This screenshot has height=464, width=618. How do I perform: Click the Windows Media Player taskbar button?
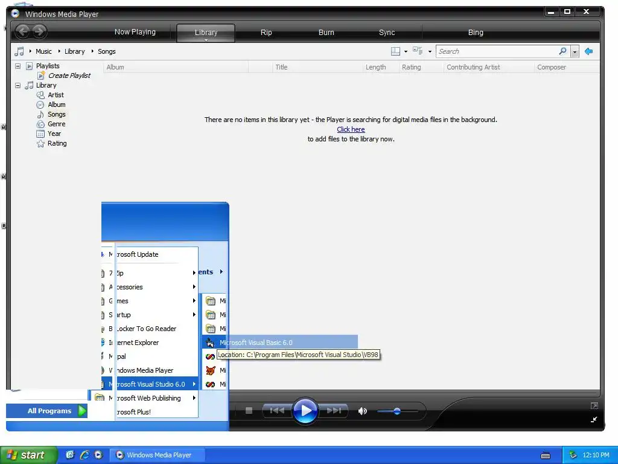pyautogui.click(x=158, y=455)
